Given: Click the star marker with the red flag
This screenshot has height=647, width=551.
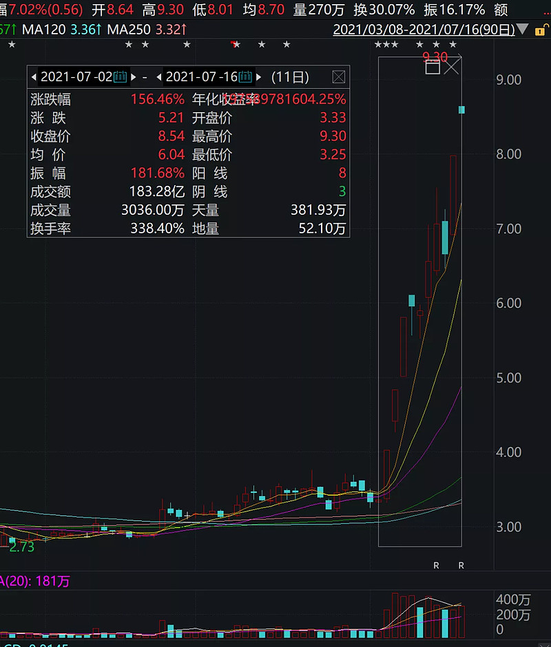Looking at the screenshot, I should [236, 44].
